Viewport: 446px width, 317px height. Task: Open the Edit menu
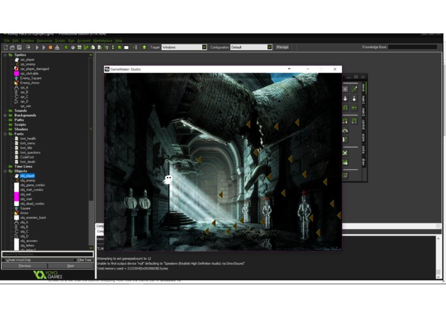(15, 40)
